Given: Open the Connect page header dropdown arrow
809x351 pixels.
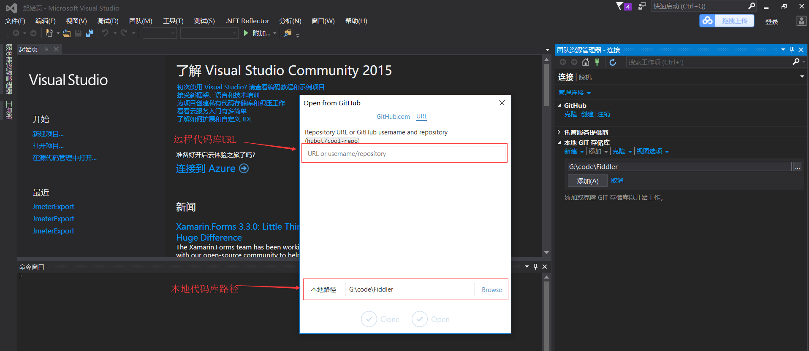Looking at the screenshot, I should click(x=802, y=77).
